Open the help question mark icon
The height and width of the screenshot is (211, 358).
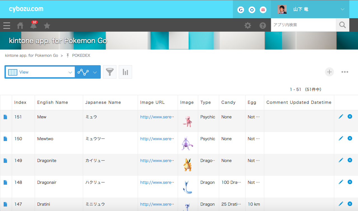(263, 26)
